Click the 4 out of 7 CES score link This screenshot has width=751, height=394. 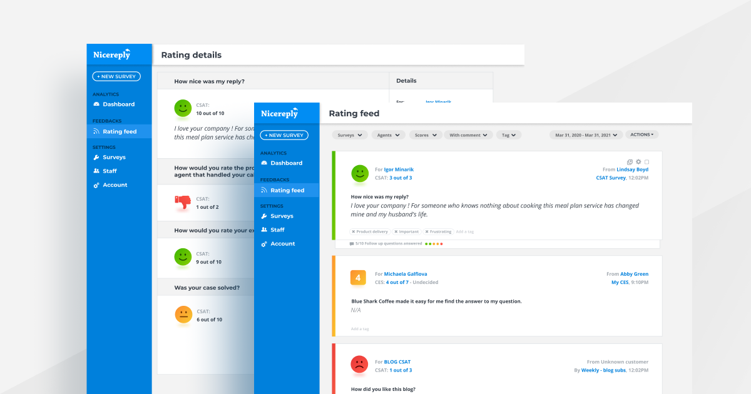(397, 283)
